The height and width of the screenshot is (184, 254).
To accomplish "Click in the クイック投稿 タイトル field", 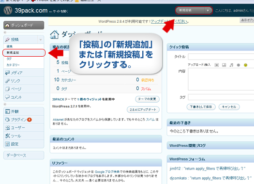I will 221,57.
